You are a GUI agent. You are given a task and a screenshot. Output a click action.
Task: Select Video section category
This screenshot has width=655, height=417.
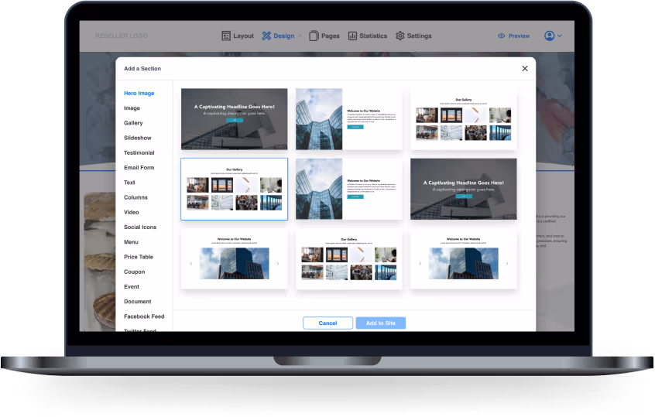coord(131,212)
